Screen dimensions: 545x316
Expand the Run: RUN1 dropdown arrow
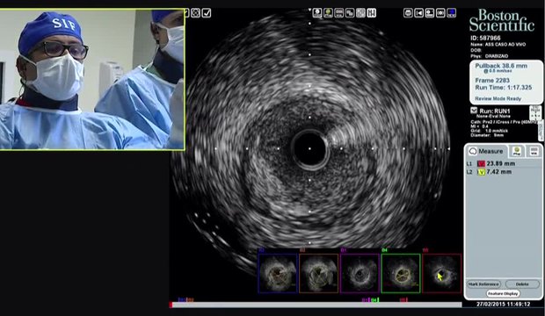click(x=474, y=111)
